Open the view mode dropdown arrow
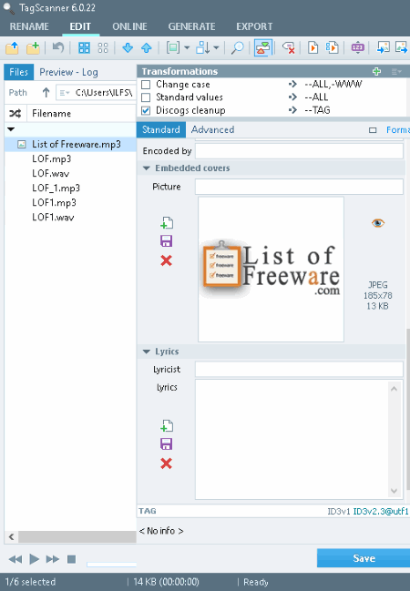Image resolution: width=410 pixels, height=591 pixels. click(x=187, y=48)
